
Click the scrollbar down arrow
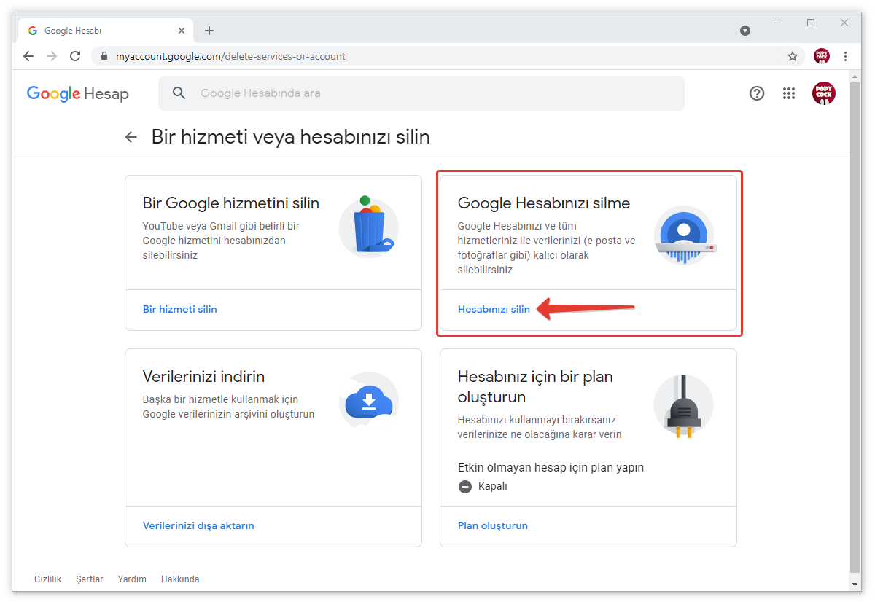coord(855,585)
